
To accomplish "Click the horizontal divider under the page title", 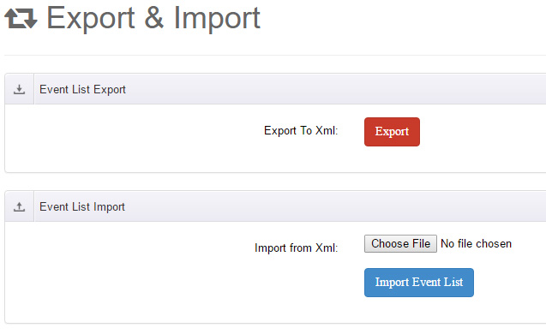I will 275,55.
